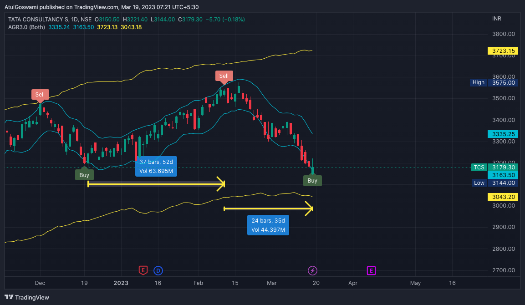Click the TradingView logo
The width and height of the screenshot is (525, 305).
(27, 297)
